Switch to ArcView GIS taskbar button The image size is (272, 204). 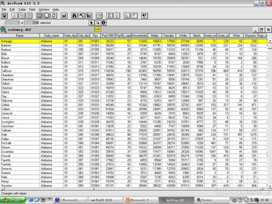point(176,200)
